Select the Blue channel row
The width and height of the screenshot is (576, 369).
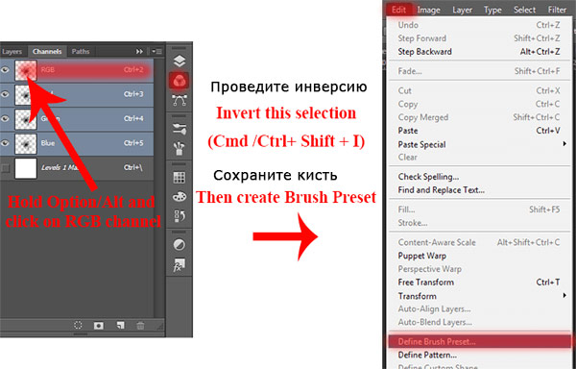tap(77, 143)
